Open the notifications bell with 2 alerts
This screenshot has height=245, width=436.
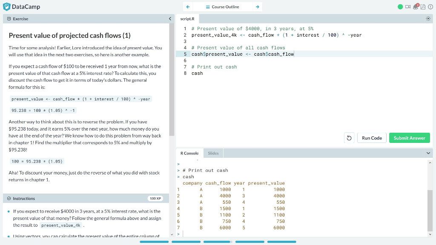416,7
